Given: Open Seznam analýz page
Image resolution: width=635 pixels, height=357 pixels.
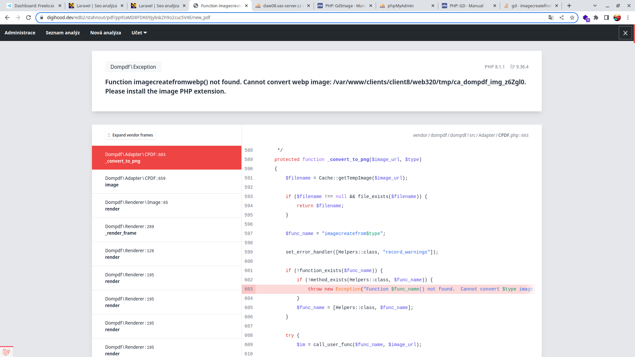Looking at the screenshot, I should (63, 33).
